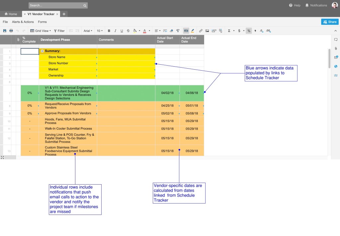
Task: Open the Grid View dropdown
Action: tap(41, 31)
